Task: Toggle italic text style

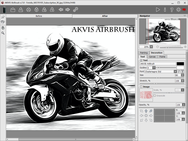Action: tap(179, 71)
